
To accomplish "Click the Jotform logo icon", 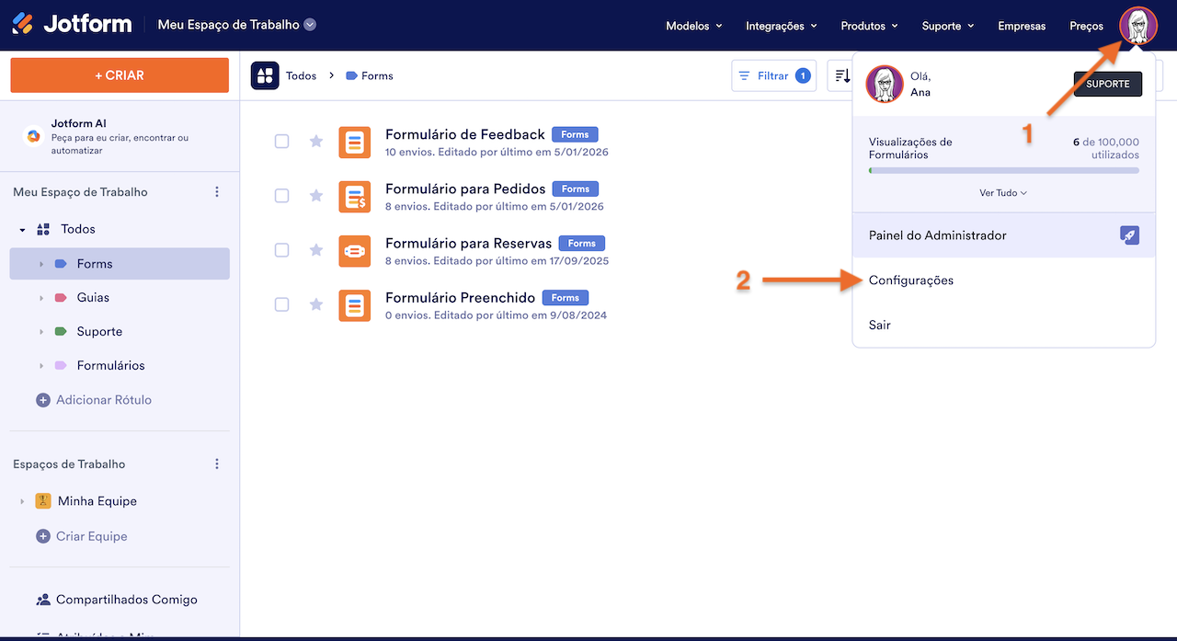I will tap(23, 25).
